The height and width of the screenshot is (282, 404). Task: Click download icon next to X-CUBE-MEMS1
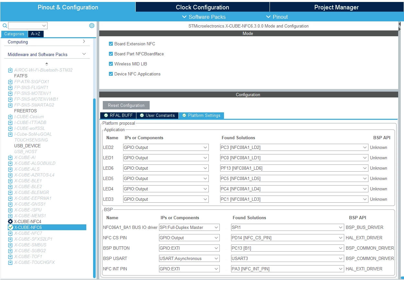tap(10, 216)
